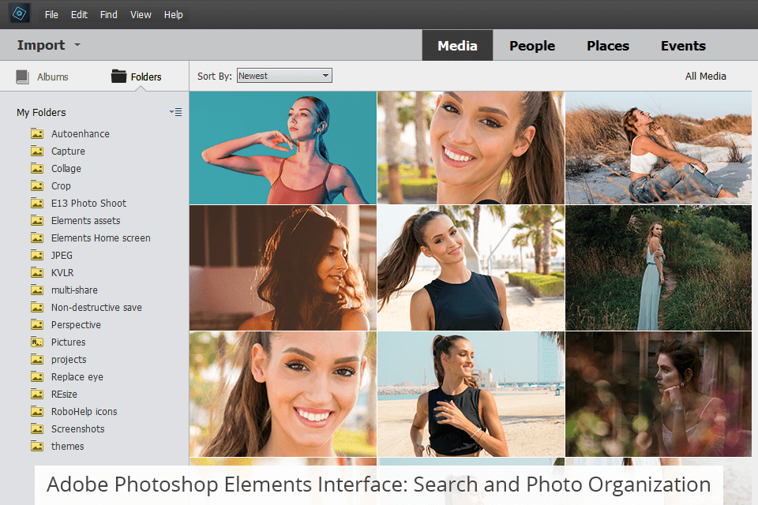Click the Perspective folder icon
This screenshot has width=758, height=505.
37,325
